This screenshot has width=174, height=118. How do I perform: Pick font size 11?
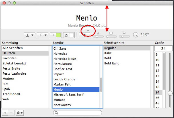click(159, 65)
